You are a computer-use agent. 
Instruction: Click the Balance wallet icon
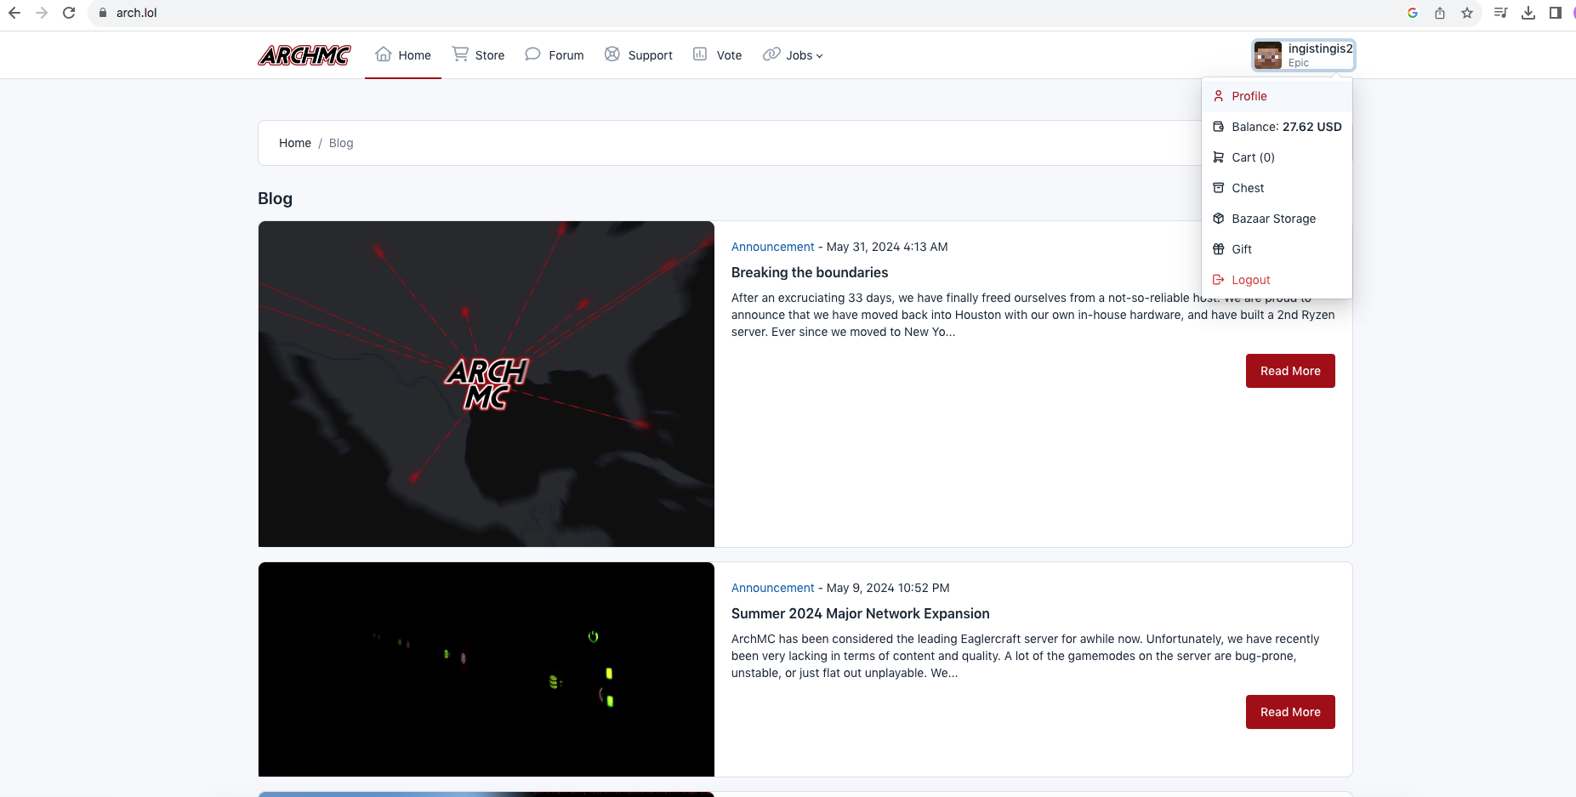coord(1218,127)
